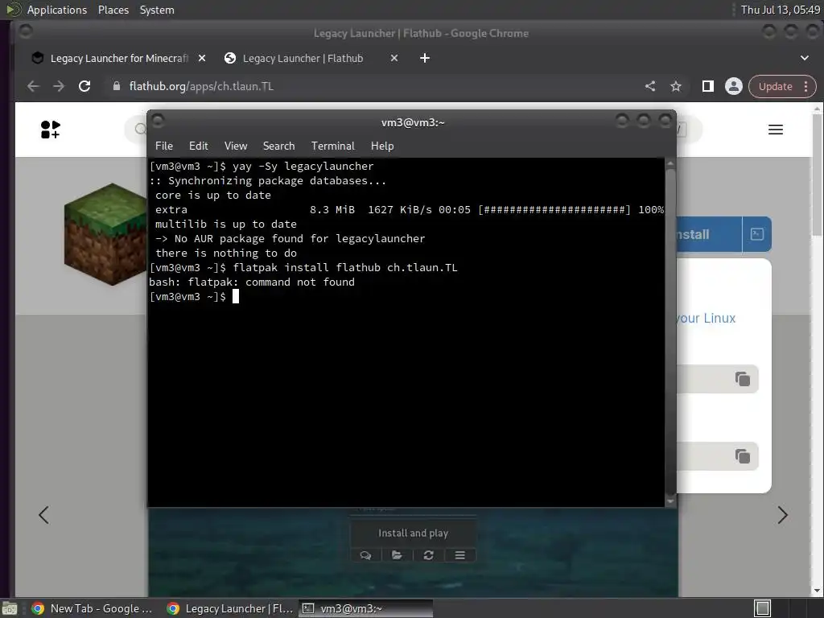Click the Flathub Install button

click(x=709, y=234)
